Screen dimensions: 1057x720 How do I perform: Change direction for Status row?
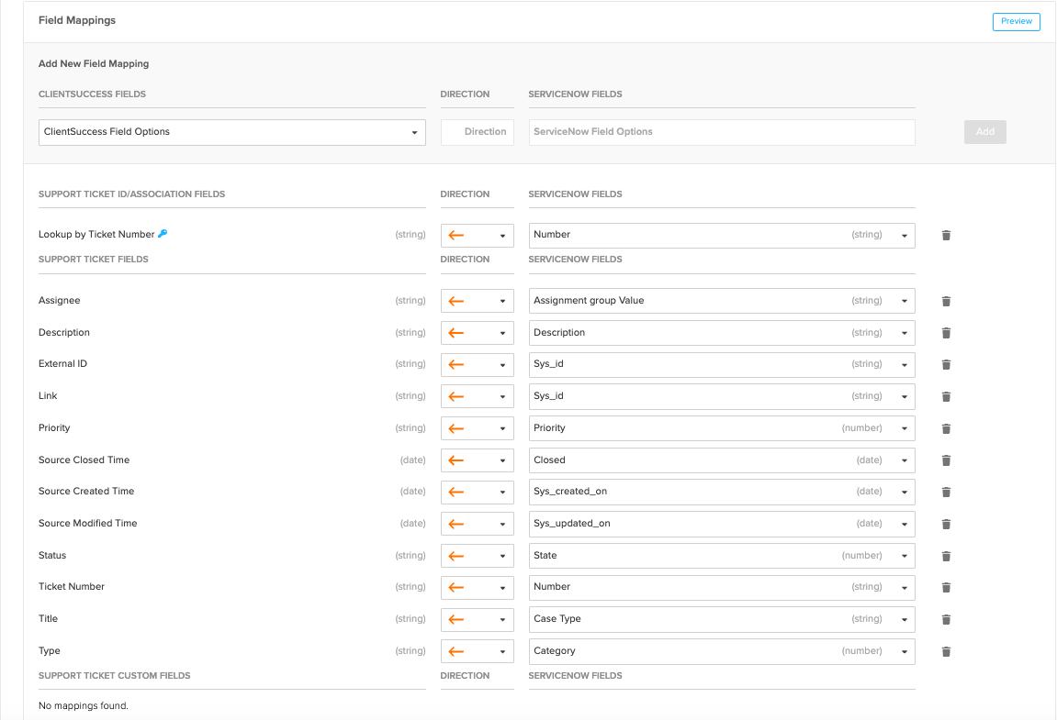coord(478,556)
